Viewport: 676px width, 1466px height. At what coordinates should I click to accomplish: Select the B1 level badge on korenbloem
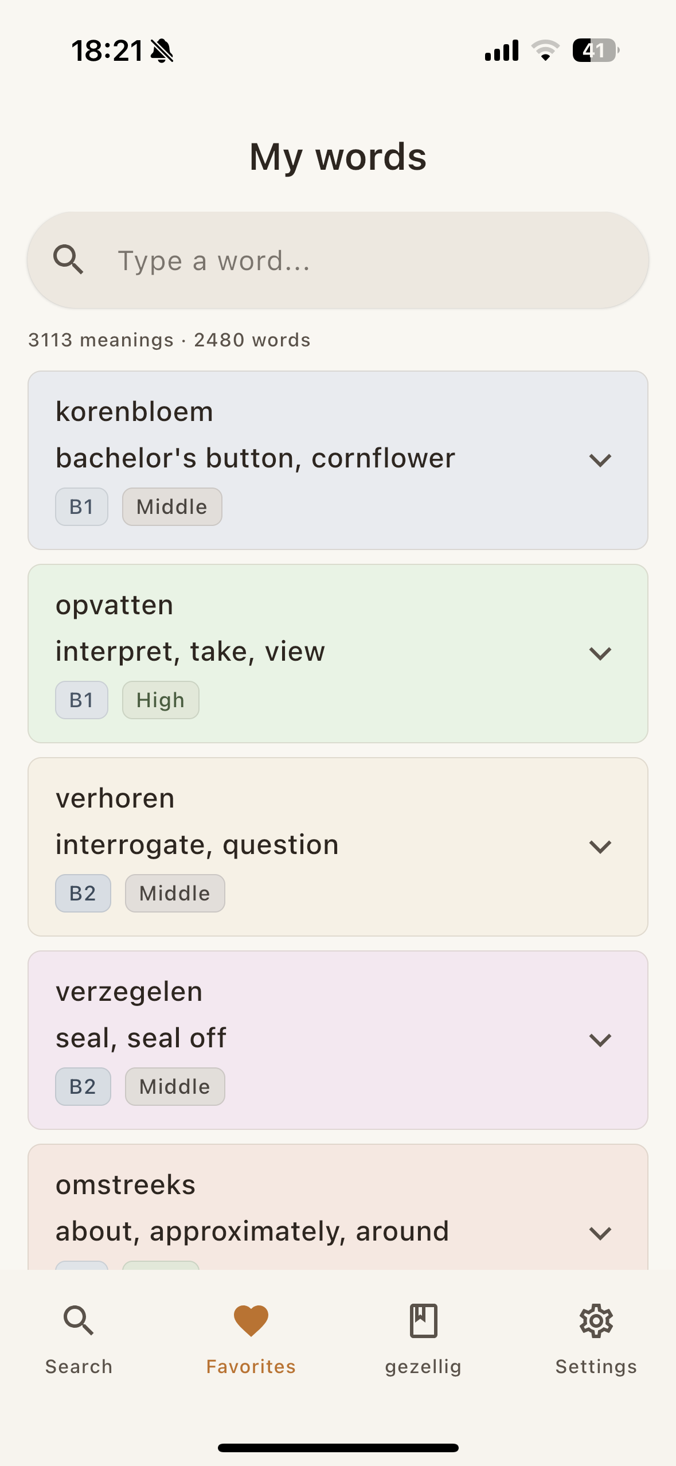pyautogui.click(x=81, y=506)
